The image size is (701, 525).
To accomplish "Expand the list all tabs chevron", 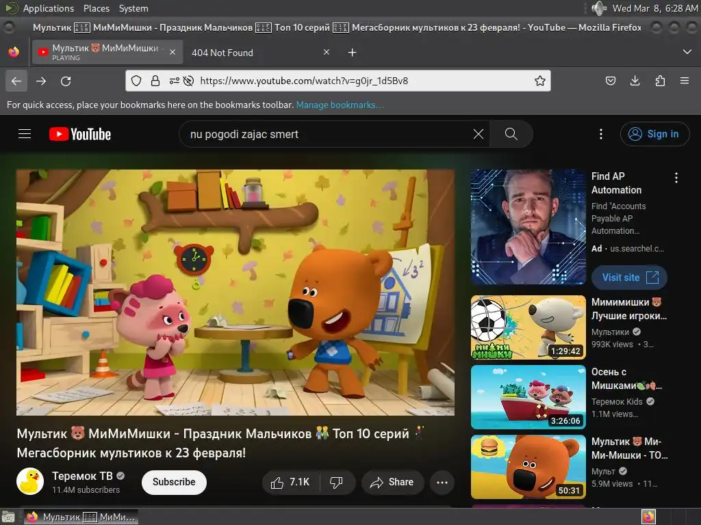I will [687, 52].
